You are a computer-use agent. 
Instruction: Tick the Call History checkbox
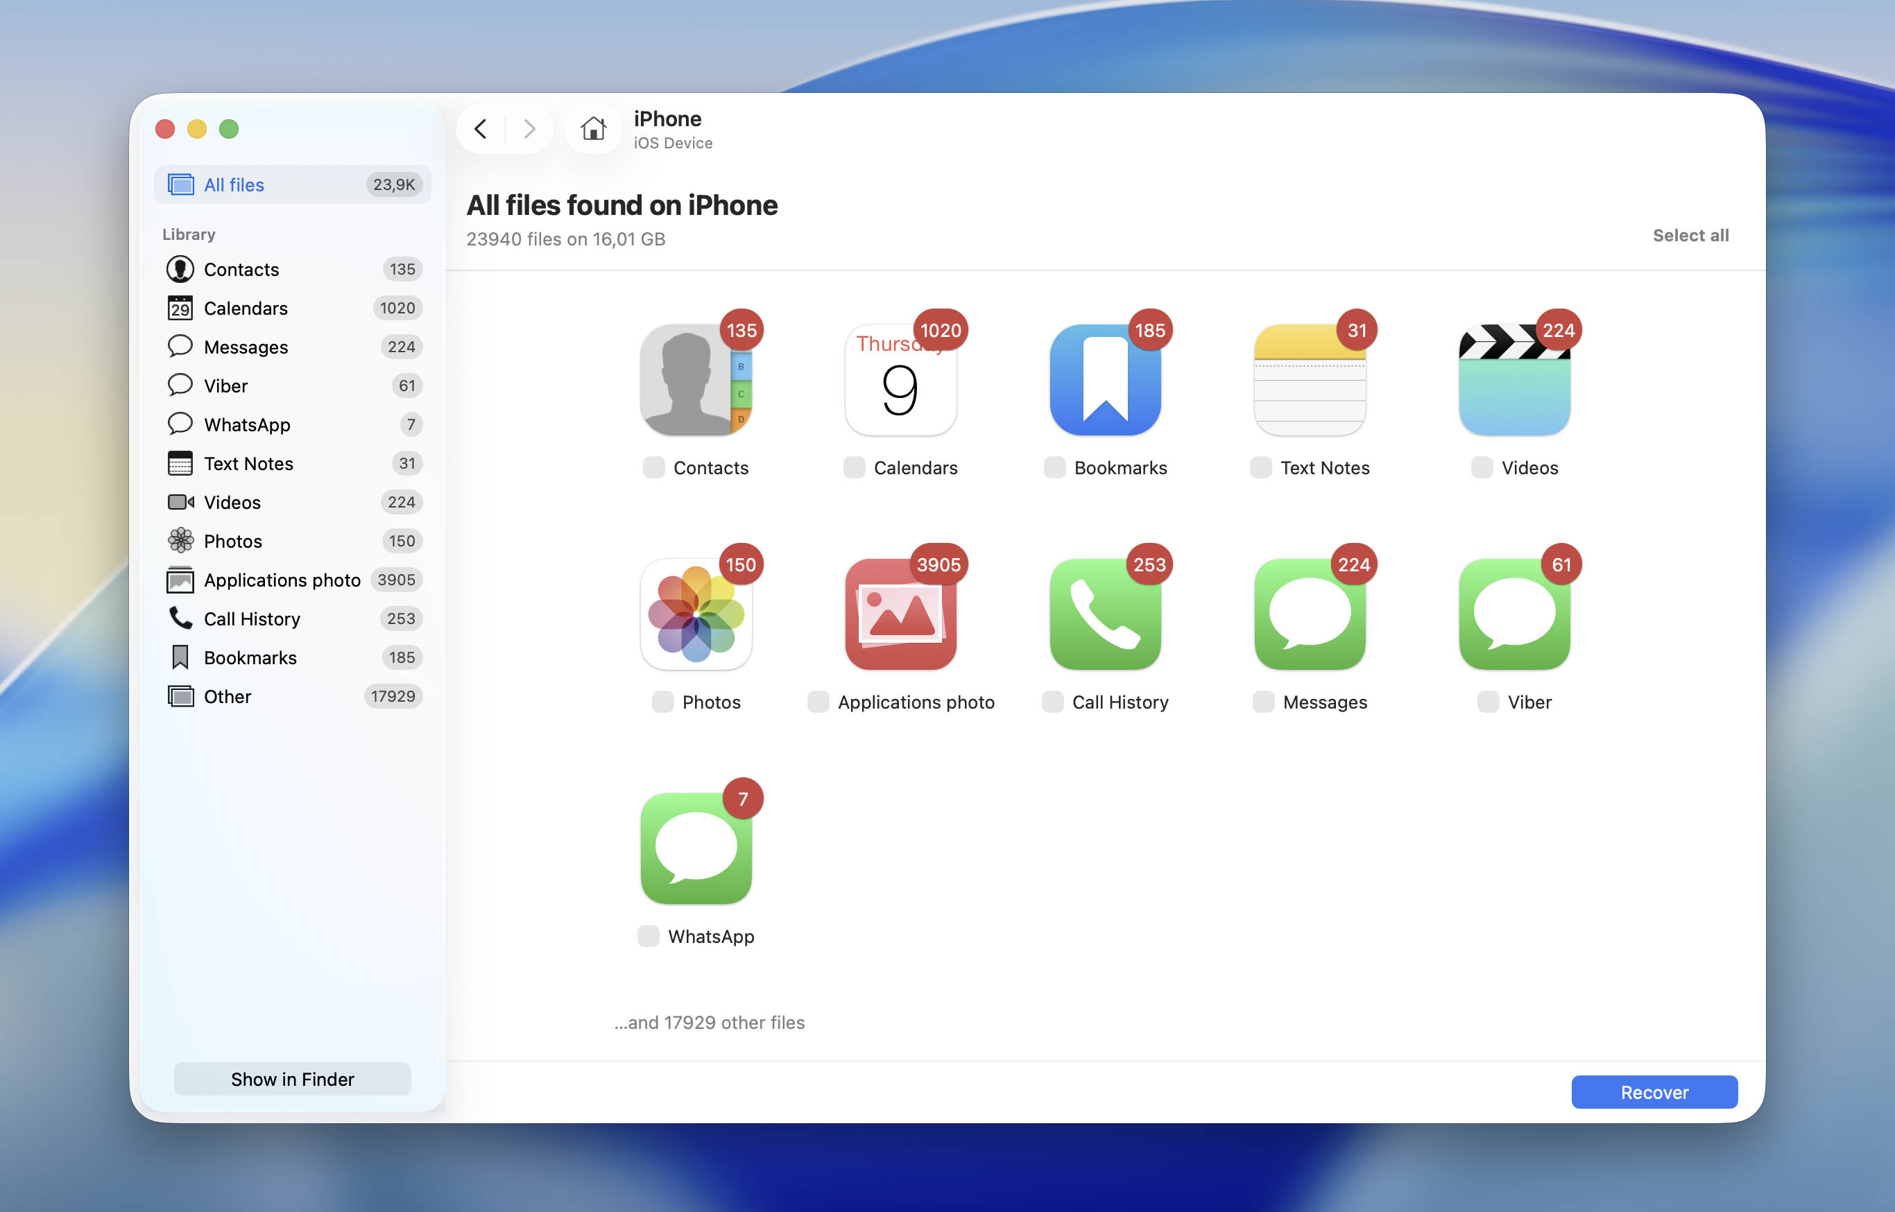(1053, 702)
